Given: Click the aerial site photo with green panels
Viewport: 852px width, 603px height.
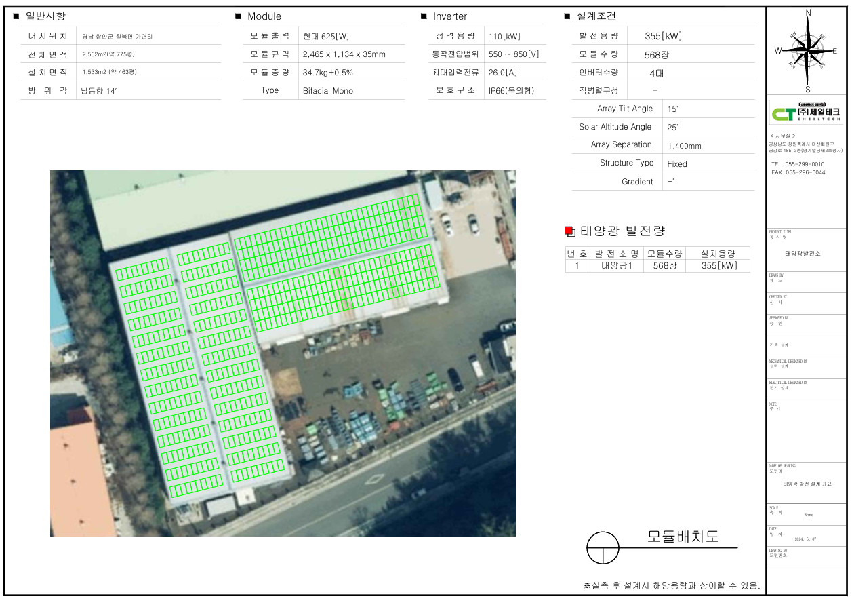Looking at the screenshot, I should click(283, 353).
